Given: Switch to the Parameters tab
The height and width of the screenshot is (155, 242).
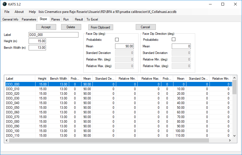Looking at the screenshot, I should [x=29, y=19].
